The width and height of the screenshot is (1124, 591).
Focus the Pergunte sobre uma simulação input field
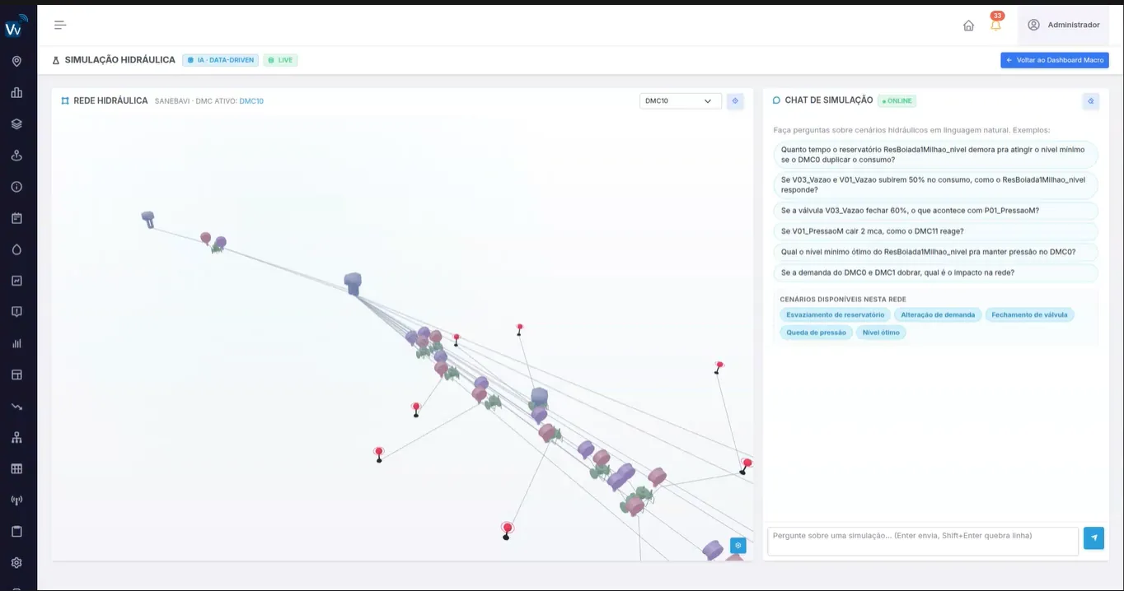923,541
